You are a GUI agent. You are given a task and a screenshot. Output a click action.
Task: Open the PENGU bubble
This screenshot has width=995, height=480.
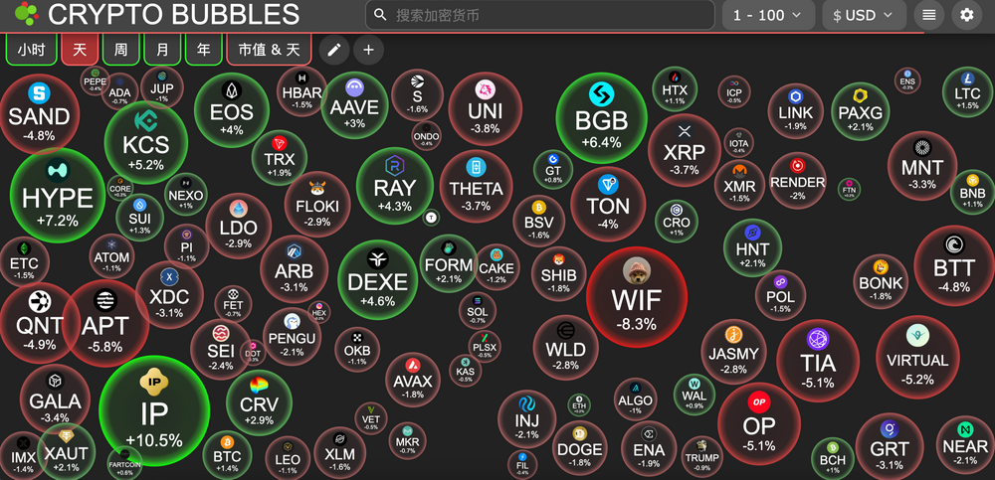coord(292,337)
